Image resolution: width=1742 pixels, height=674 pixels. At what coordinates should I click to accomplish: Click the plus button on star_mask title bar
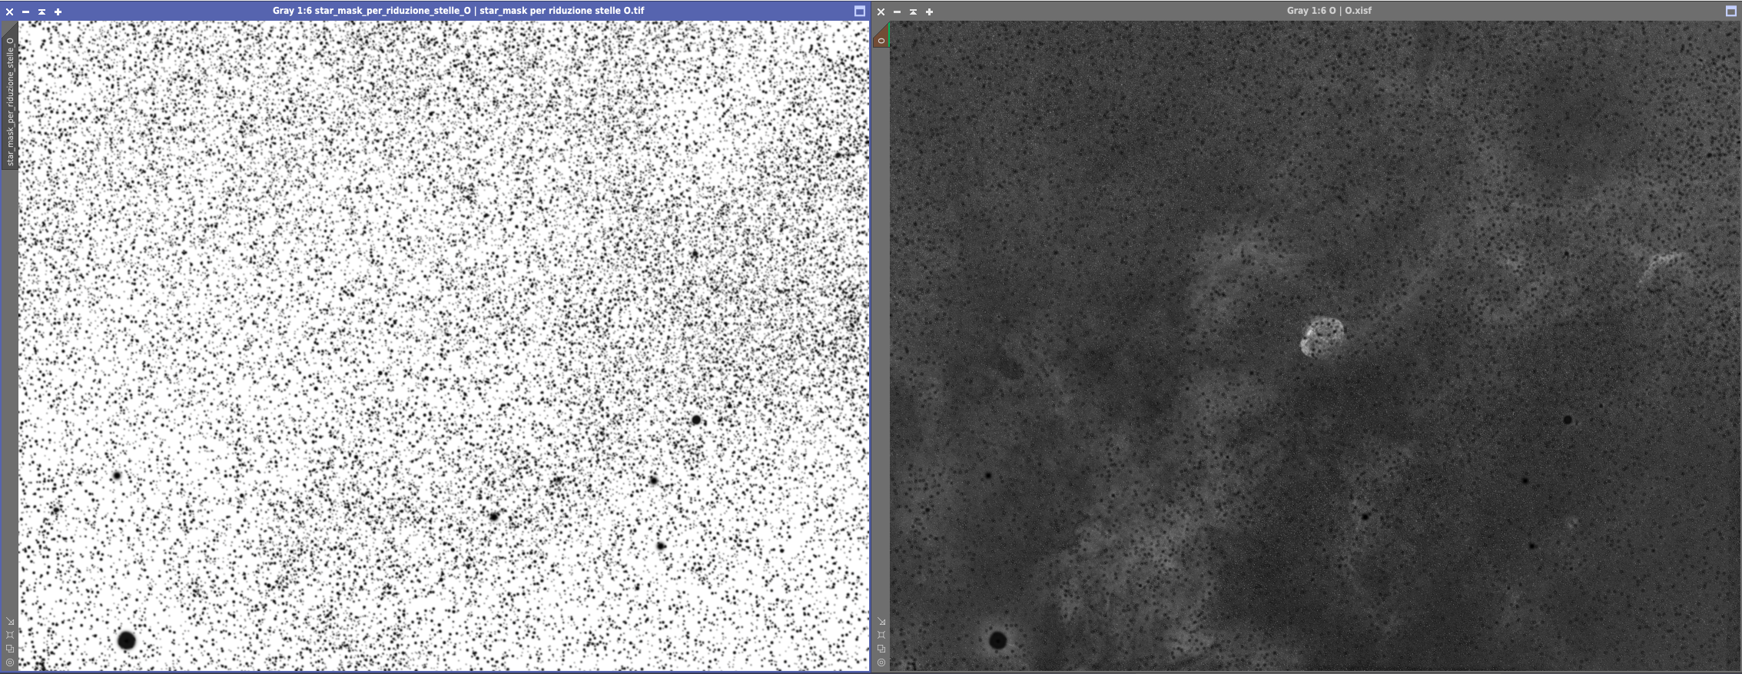coord(58,12)
